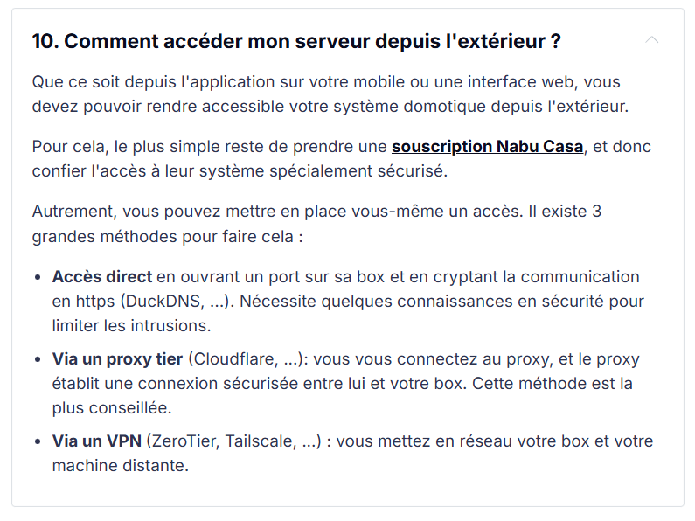Click the text "machine distante" at the bottom
The width and height of the screenshot is (695, 521).
point(119,466)
